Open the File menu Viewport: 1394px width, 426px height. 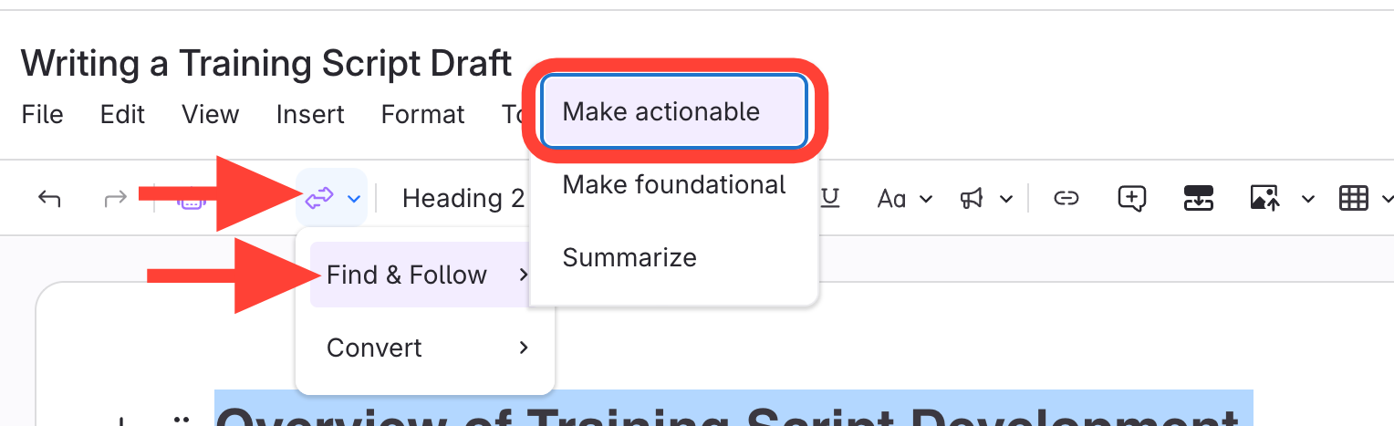pos(42,114)
